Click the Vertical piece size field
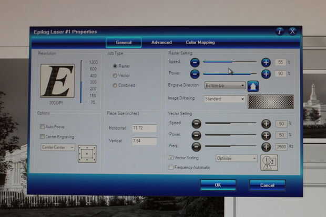Viewport: 326px width, 217px height. tap(144, 141)
